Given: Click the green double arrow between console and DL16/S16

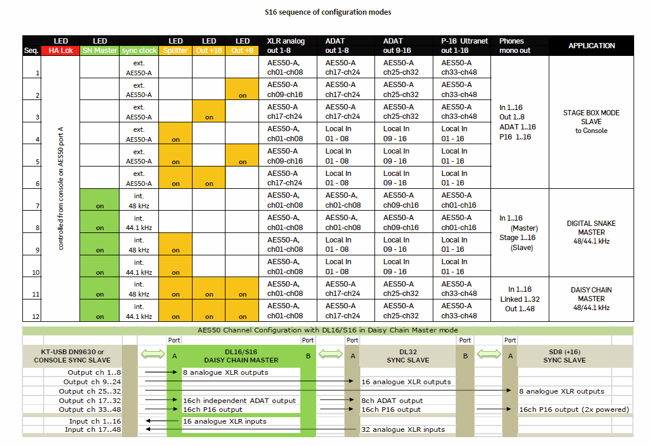Looking at the screenshot, I should [x=152, y=354].
